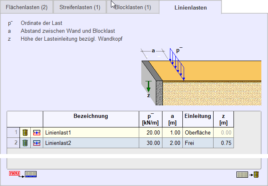The image size is (268, 186).
Task: Click the load value 20.00 cell
Action: coord(150,132)
